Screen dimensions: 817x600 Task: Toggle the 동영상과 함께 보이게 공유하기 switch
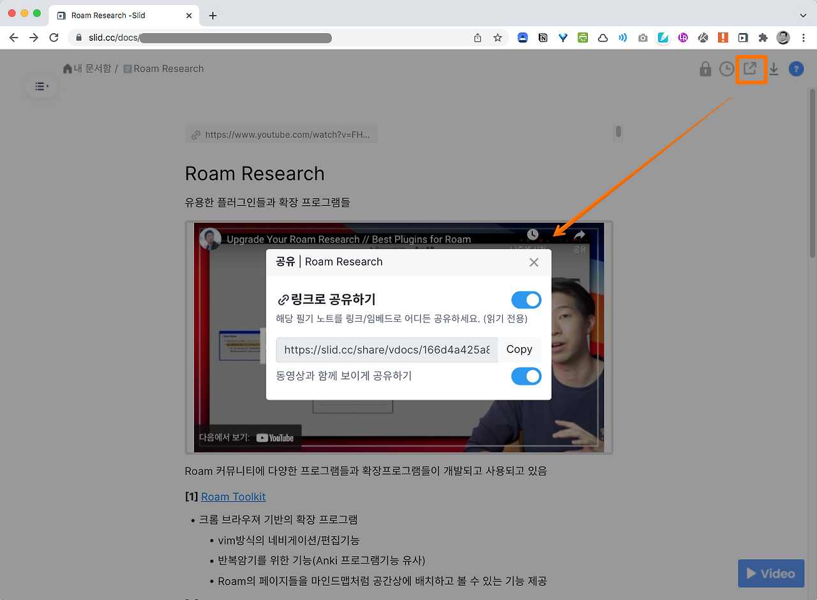pos(526,376)
